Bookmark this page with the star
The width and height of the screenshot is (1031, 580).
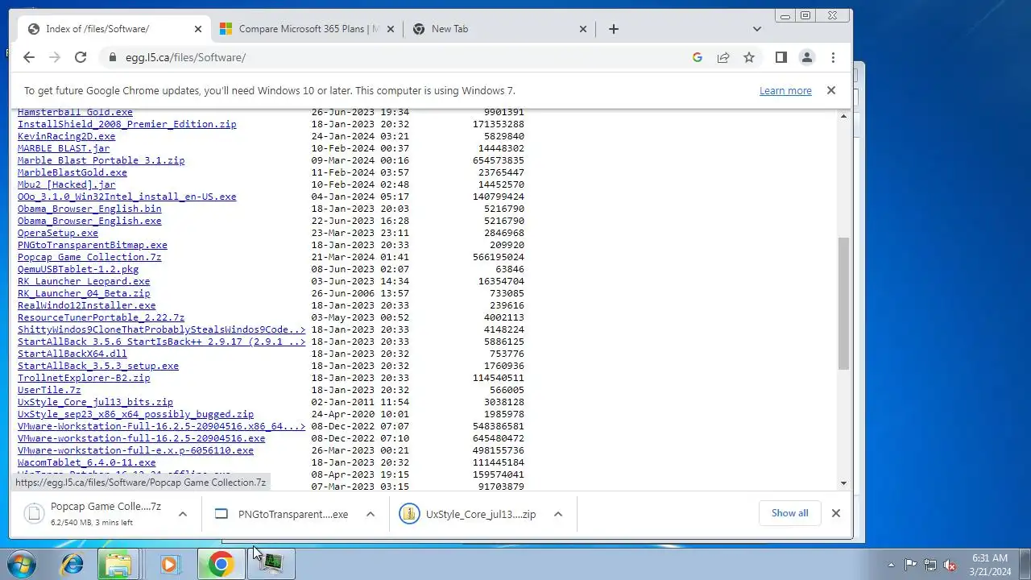(749, 57)
